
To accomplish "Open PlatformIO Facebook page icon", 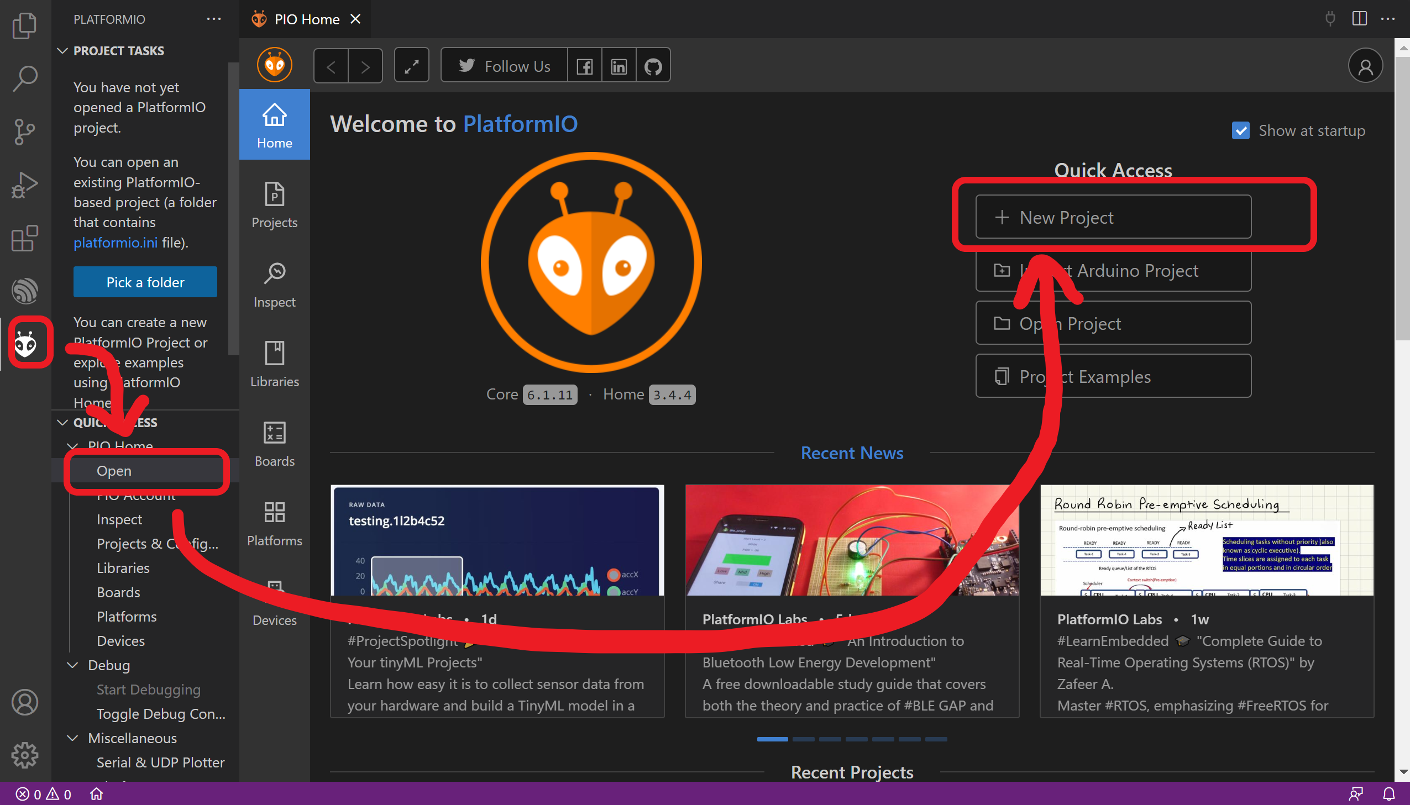I will (x=584, y=66).
